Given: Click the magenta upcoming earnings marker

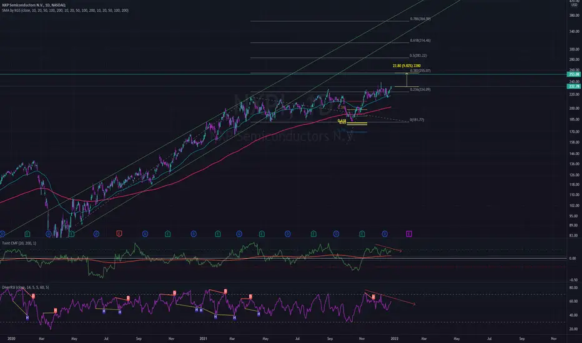Looking at the screenshot, I should tap(408, 234).
